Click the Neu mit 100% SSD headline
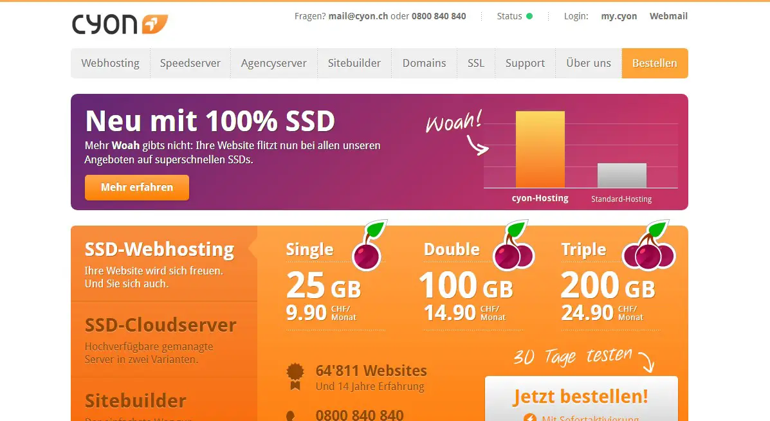The image size is (770, 421). (210, 121)
